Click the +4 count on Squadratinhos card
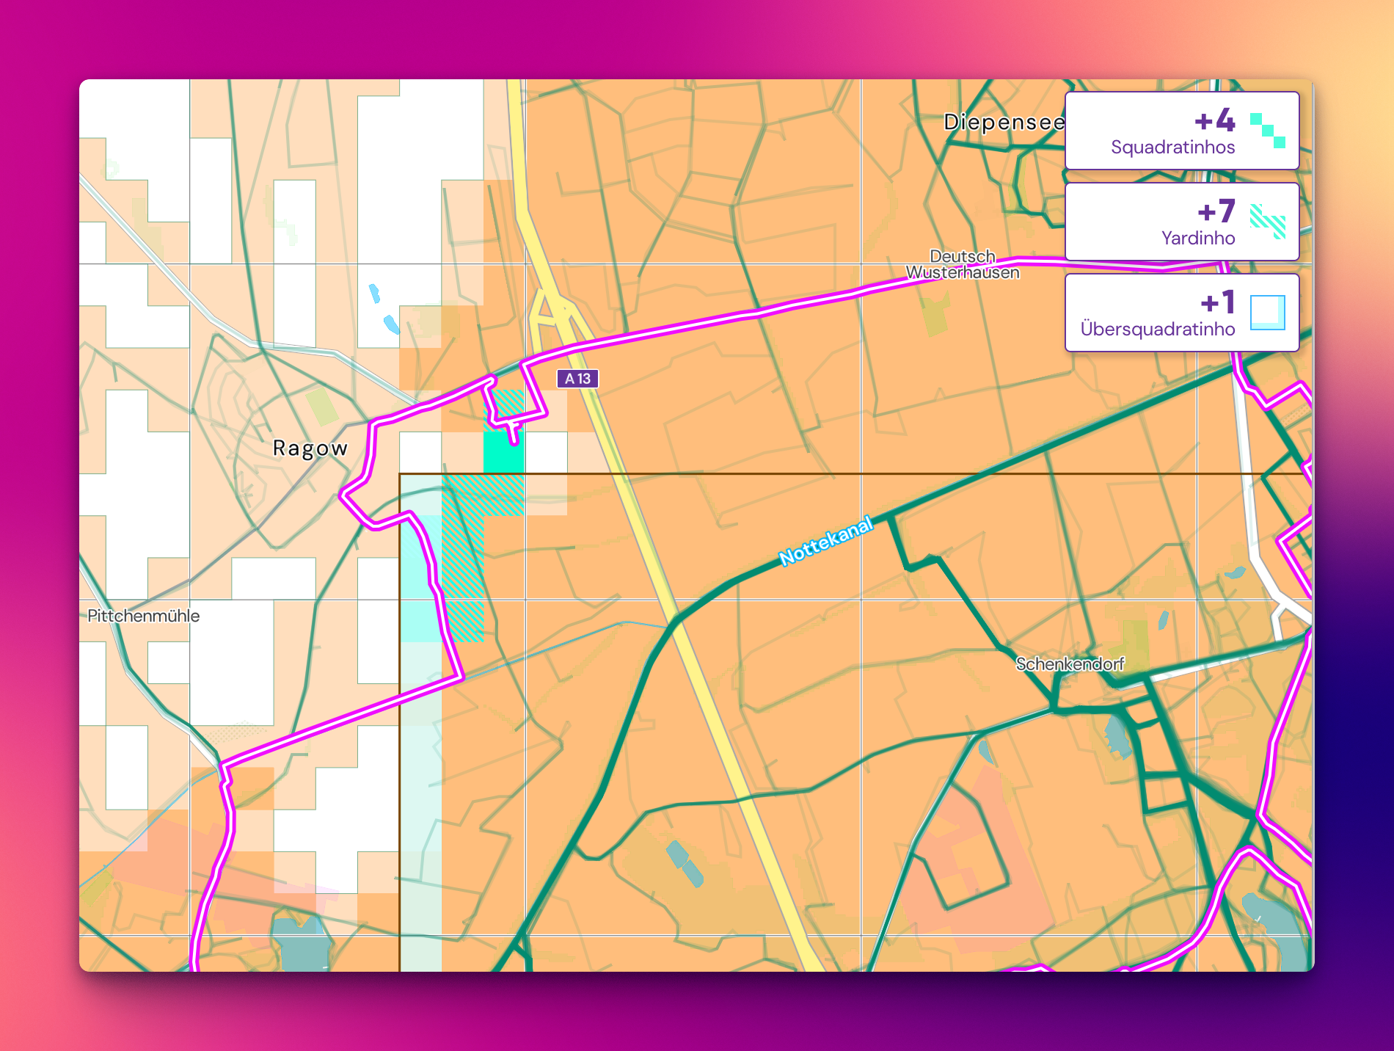 pos(1214,120)
